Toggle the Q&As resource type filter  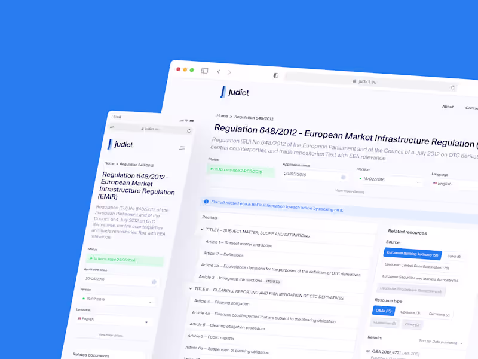coord(384,311)
